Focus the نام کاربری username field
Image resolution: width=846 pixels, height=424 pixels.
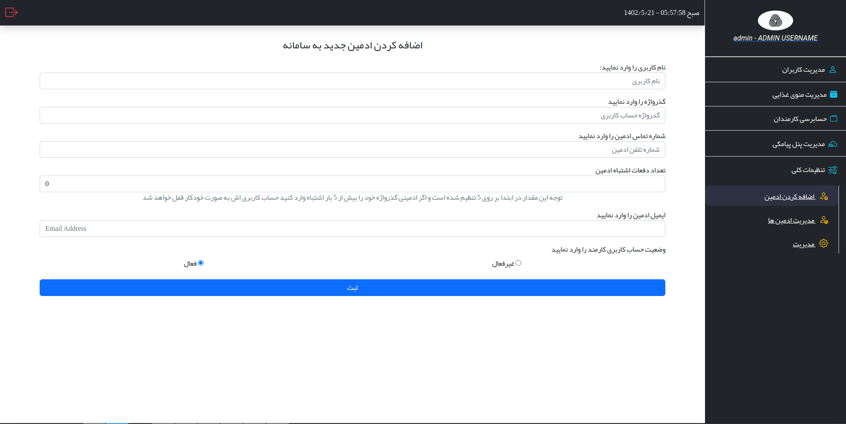click(x=352, y=81)
